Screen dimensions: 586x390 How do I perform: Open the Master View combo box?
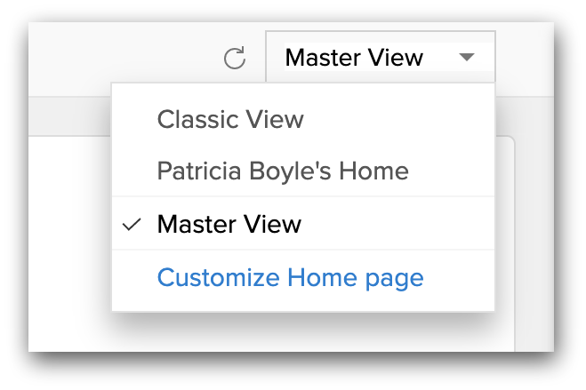click(380, 59)
